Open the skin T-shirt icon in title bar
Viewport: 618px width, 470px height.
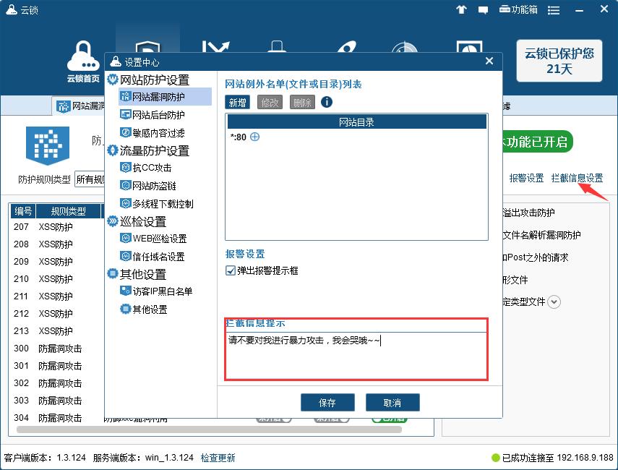(461, 9)
